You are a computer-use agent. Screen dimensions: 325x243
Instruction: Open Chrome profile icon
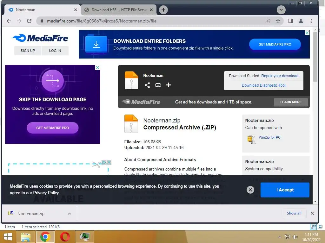[301, 21]
